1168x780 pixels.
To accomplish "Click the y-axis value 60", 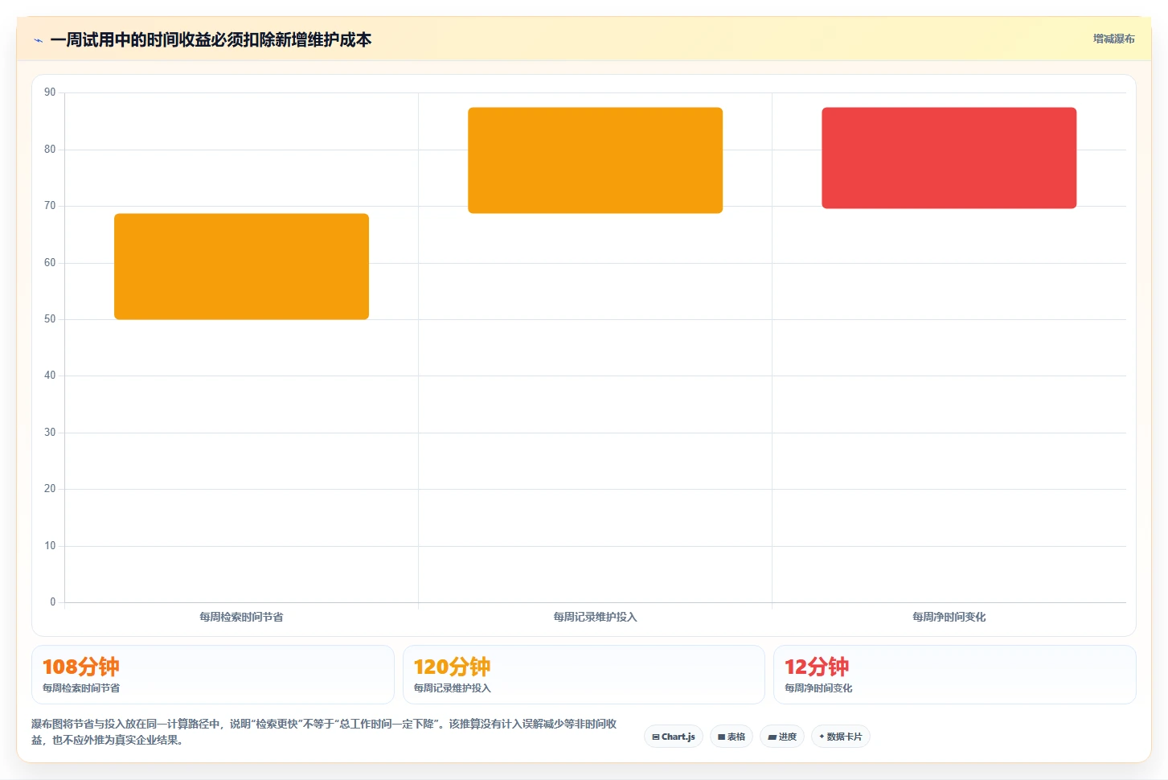I will 50,263.
